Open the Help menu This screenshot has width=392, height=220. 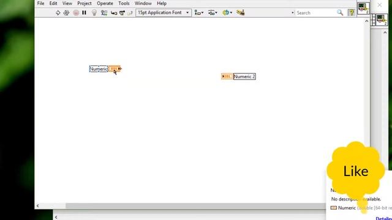[162, 4]
